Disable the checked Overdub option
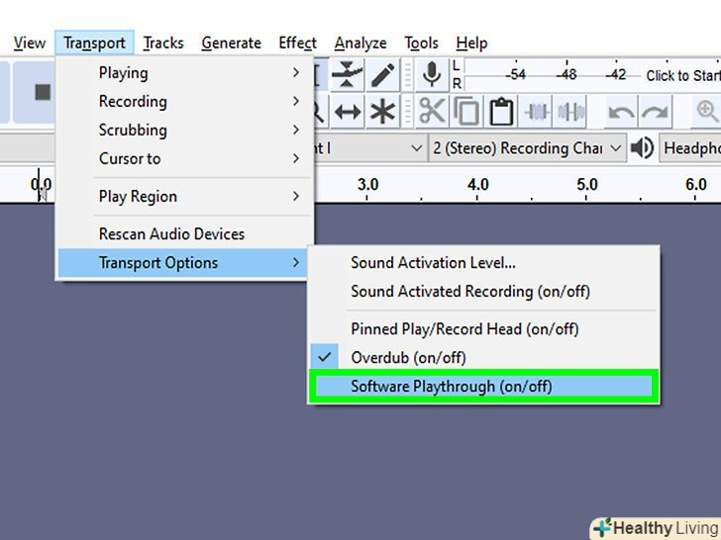Viewport: 721px width, 540px height. pos(408,357)
